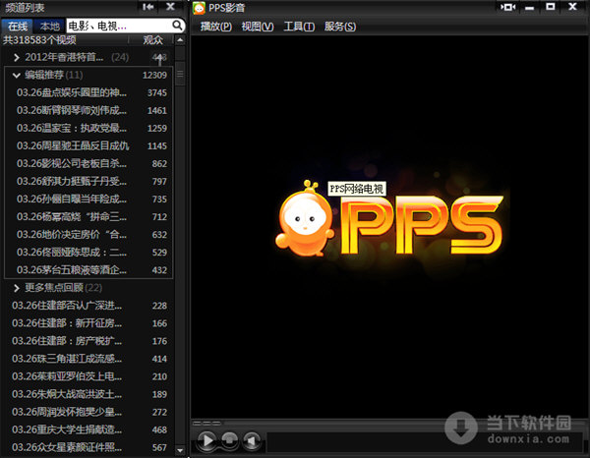Open the 服务(S) menu

pyautogui.click(x=340, y=26)
